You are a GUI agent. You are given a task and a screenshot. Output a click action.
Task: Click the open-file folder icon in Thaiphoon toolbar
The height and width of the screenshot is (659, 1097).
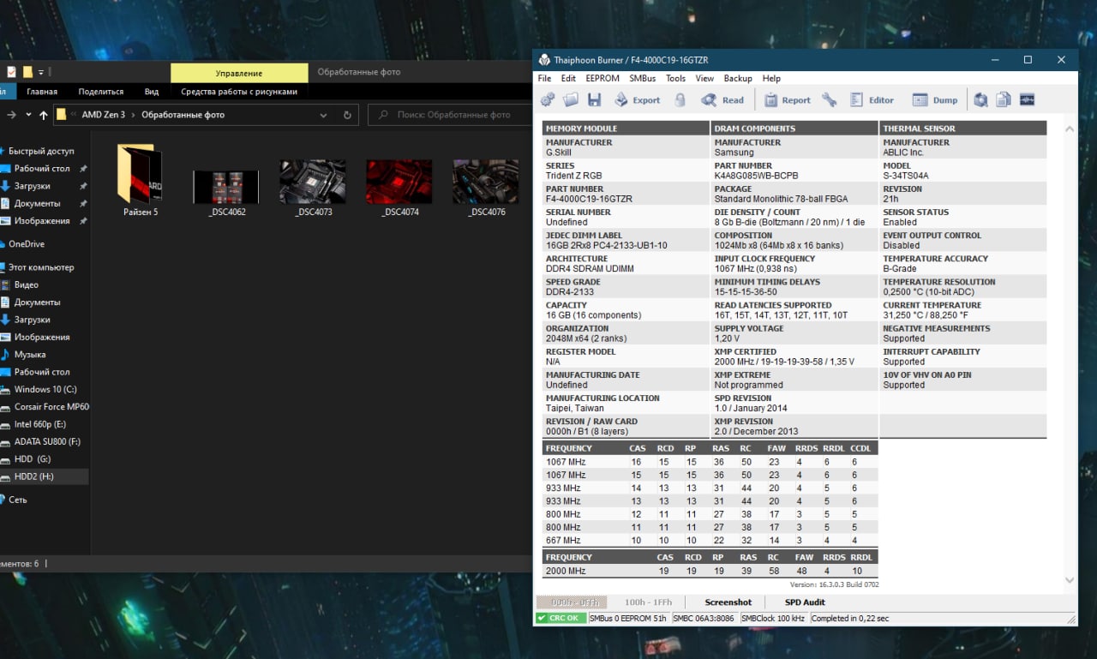pyautogui.click(x=571, y=100)
